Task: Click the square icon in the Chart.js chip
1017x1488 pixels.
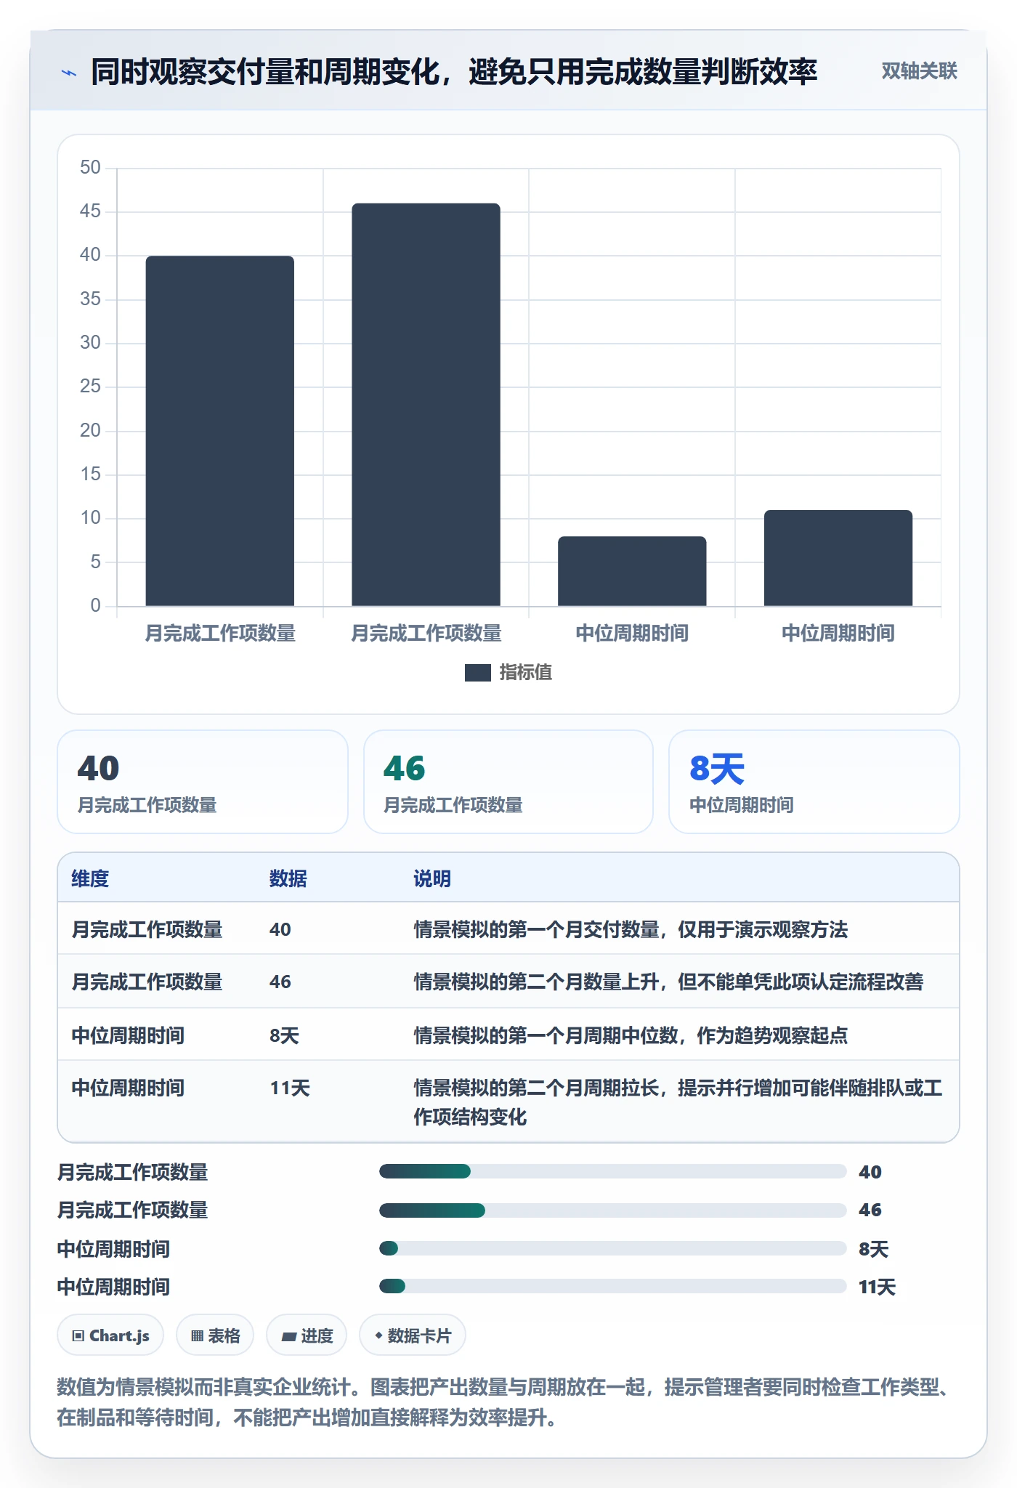Action: tap(78, 1335)
